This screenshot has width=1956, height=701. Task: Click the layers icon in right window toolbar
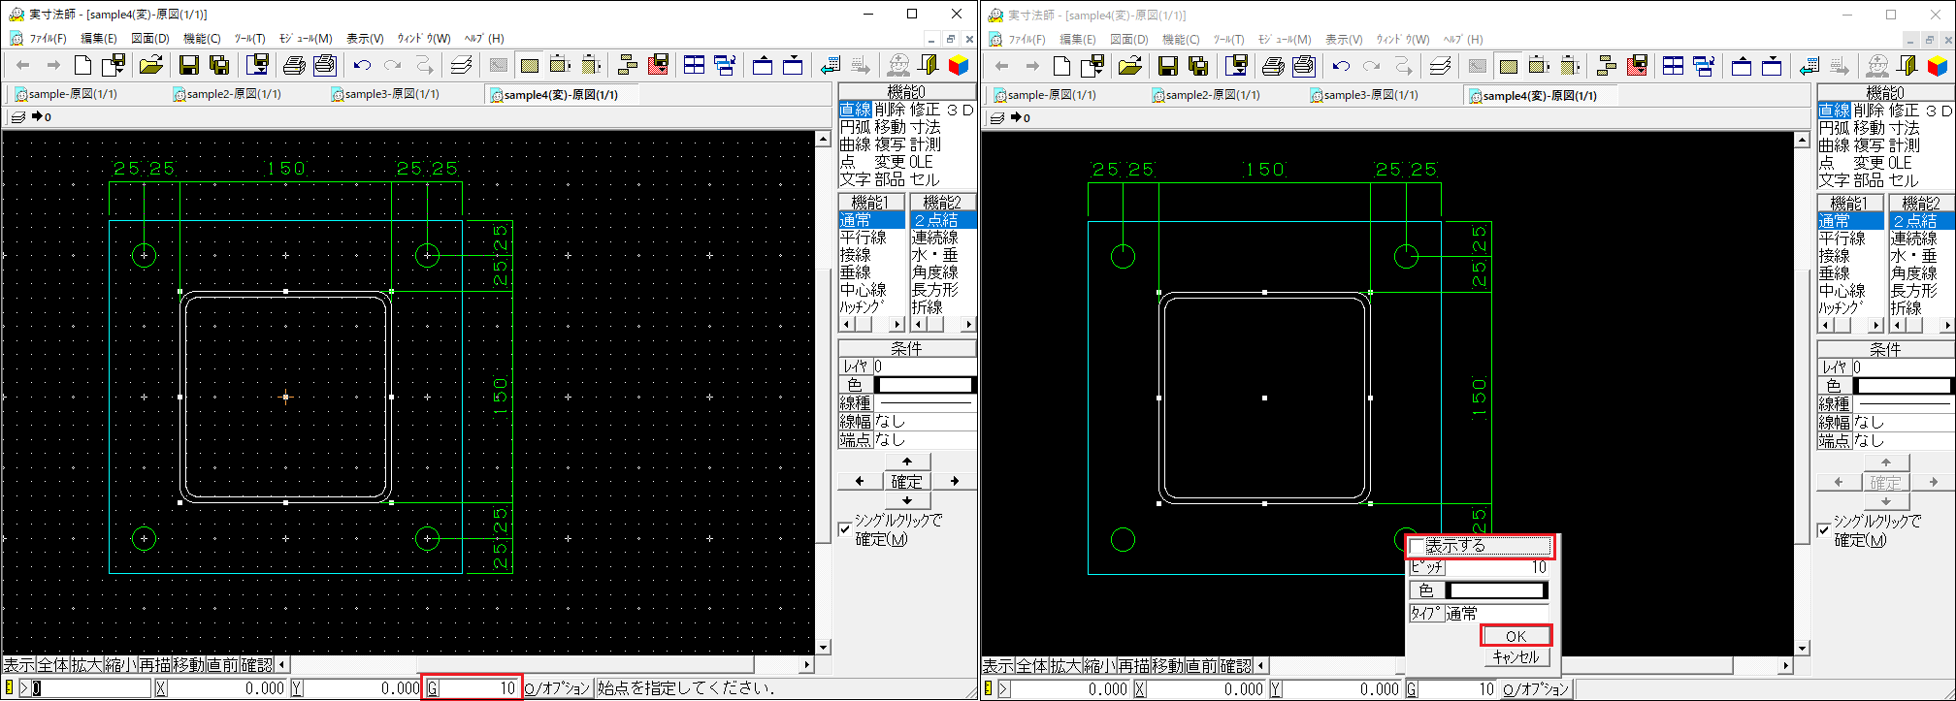pyautogui.click(x=1440, y=66)
